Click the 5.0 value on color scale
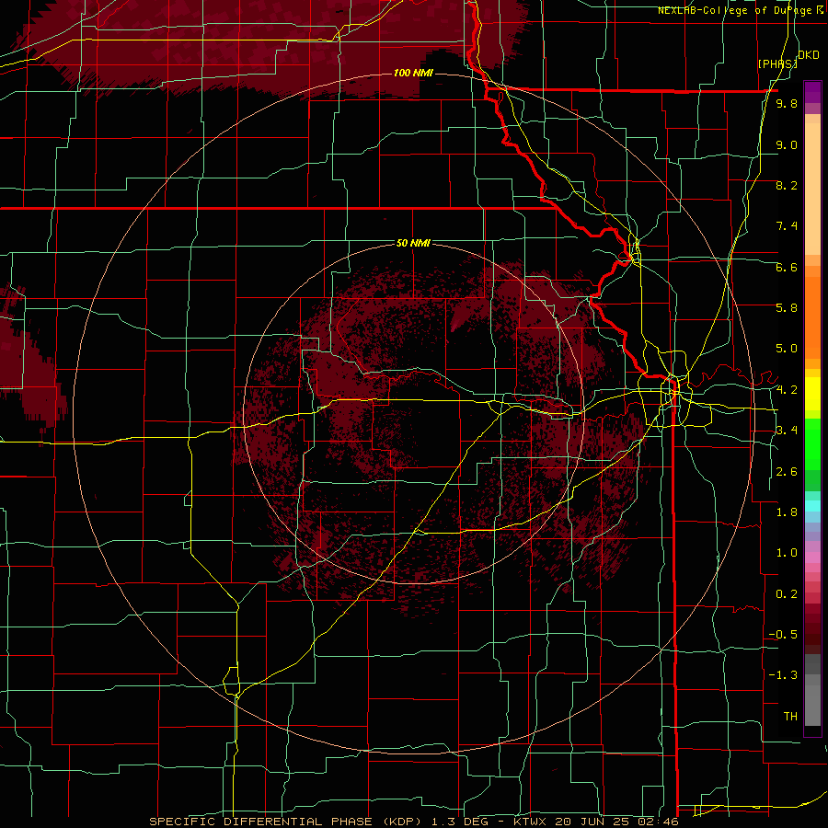The height and width of the screenshot is (828, 828). [787, 349]
